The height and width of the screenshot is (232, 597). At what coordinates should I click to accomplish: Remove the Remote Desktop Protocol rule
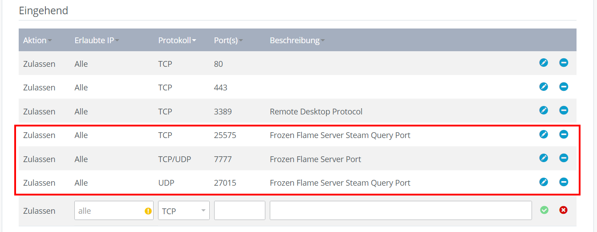pos(564,110)
